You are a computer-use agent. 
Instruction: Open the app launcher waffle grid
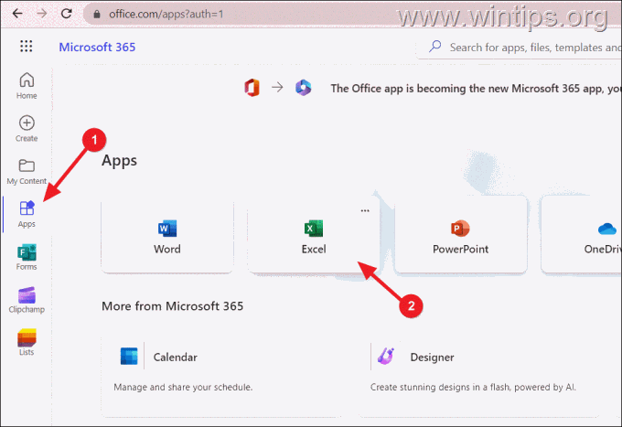coord(27,47)
